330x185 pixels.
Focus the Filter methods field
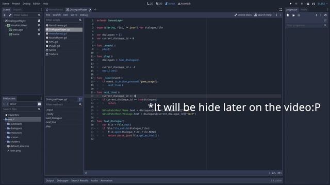pyautogui.click(x=63, y=104)
